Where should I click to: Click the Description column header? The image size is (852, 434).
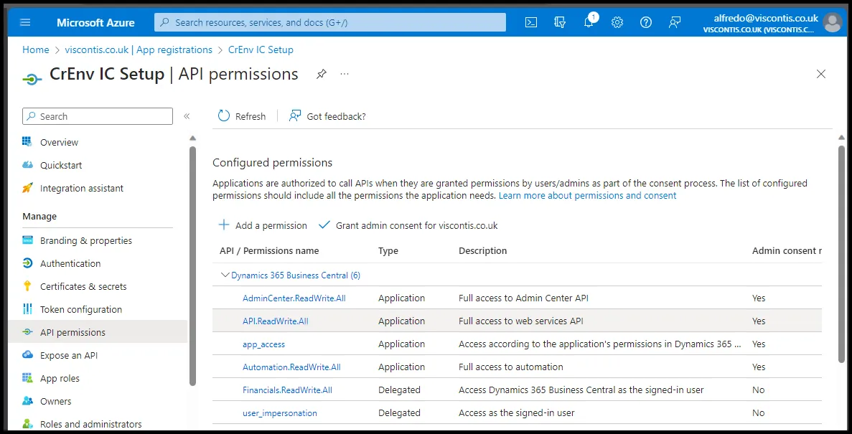coord(482,251)
